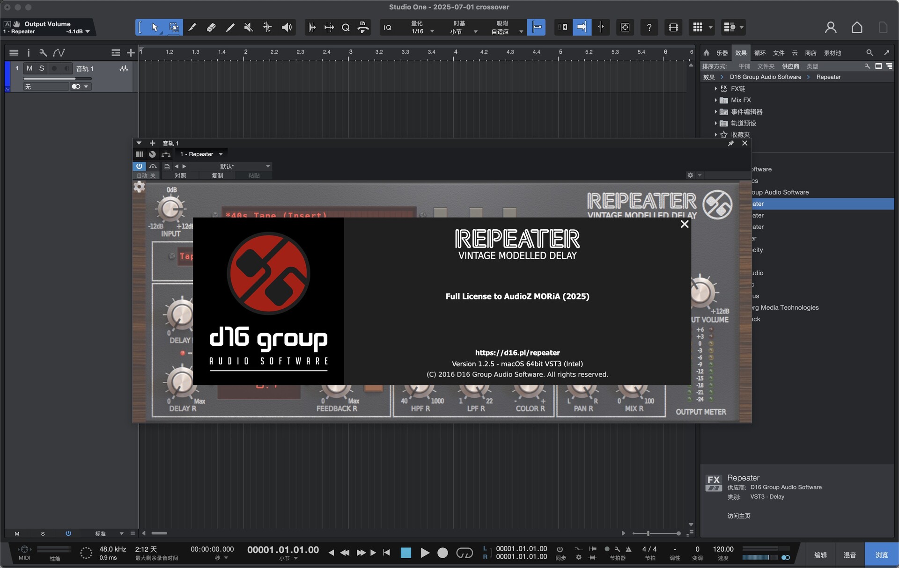899x568 pixels.
Task: Click the Q quantize button
Action: pos(346,27)
